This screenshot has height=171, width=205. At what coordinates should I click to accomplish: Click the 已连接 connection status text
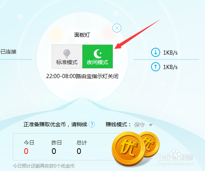pos(8,52)
